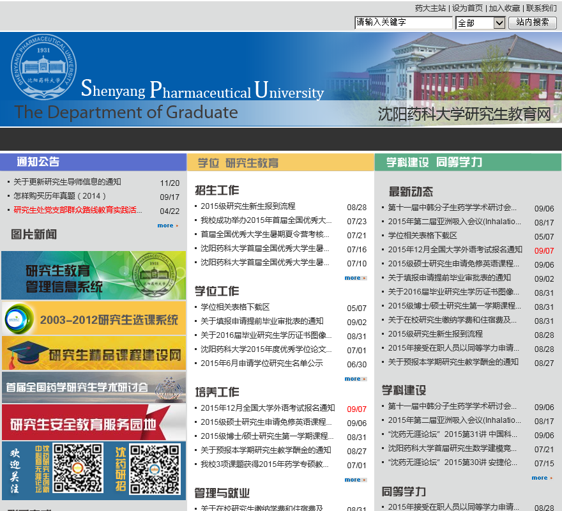Open 2003-2012研究生选课系统 banner
Screen dimensions: 562x511
click(x=93, y=319)
